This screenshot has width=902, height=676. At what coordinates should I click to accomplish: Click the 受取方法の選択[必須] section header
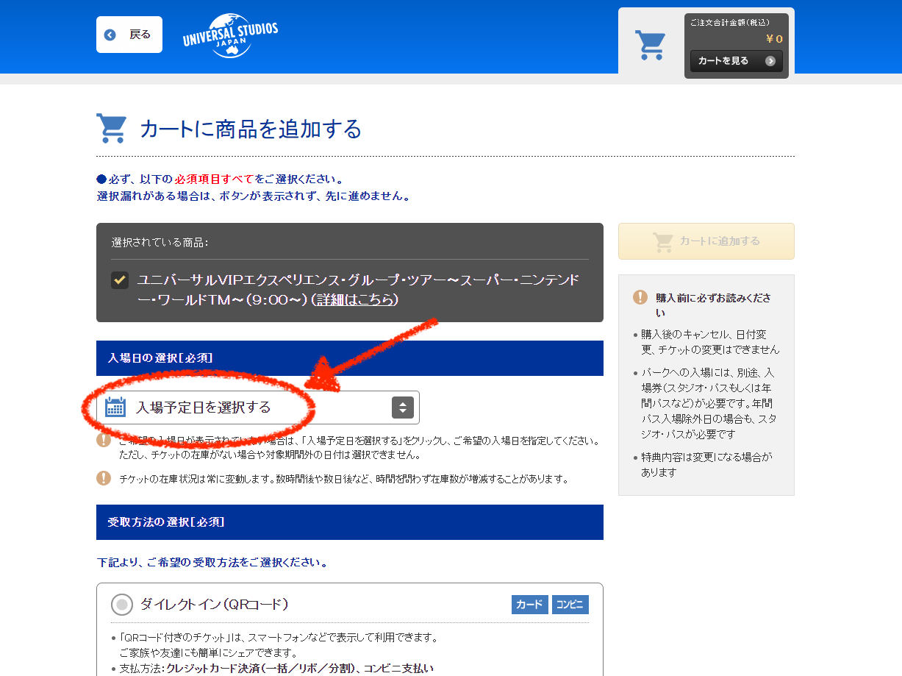click(x=350, y=522)
